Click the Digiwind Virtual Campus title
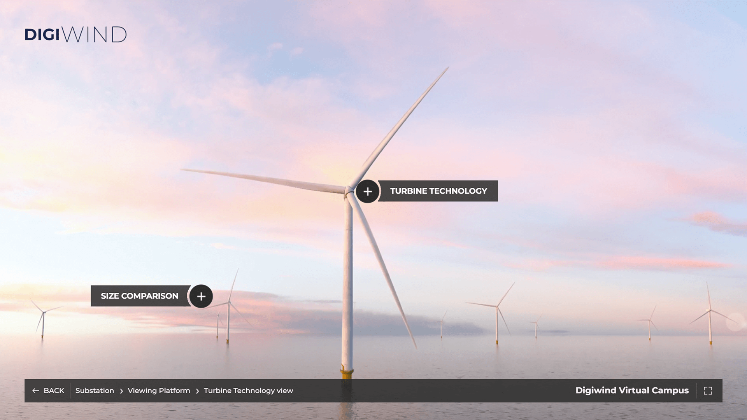747x420 pixels. point(632,390)
